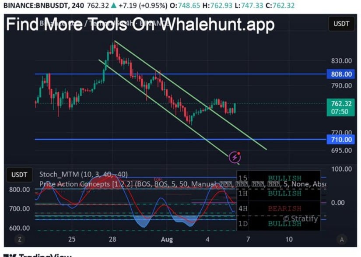Screen dimensions: 361x257
Task: Select the Stoch_MTM (10, 3, 40, -40) legend
Action: pos(83,174)
